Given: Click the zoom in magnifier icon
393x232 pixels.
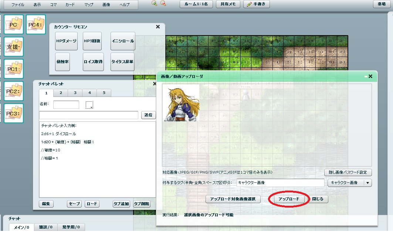Looking at the screenshot, I should coord(154,3).
